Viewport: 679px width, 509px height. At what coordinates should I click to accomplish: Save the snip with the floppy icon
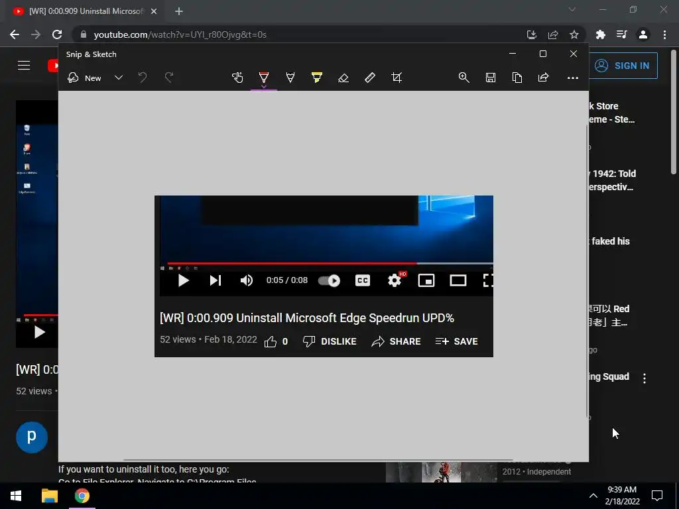coord(490,78)
